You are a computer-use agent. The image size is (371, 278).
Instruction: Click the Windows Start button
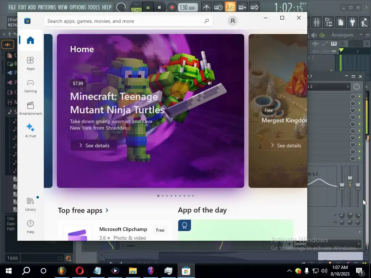tap(9, 271)
